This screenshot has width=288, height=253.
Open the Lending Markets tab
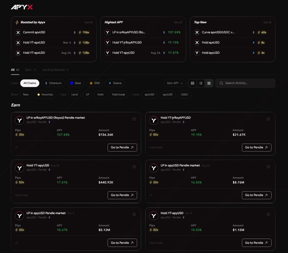click(55, 70)
